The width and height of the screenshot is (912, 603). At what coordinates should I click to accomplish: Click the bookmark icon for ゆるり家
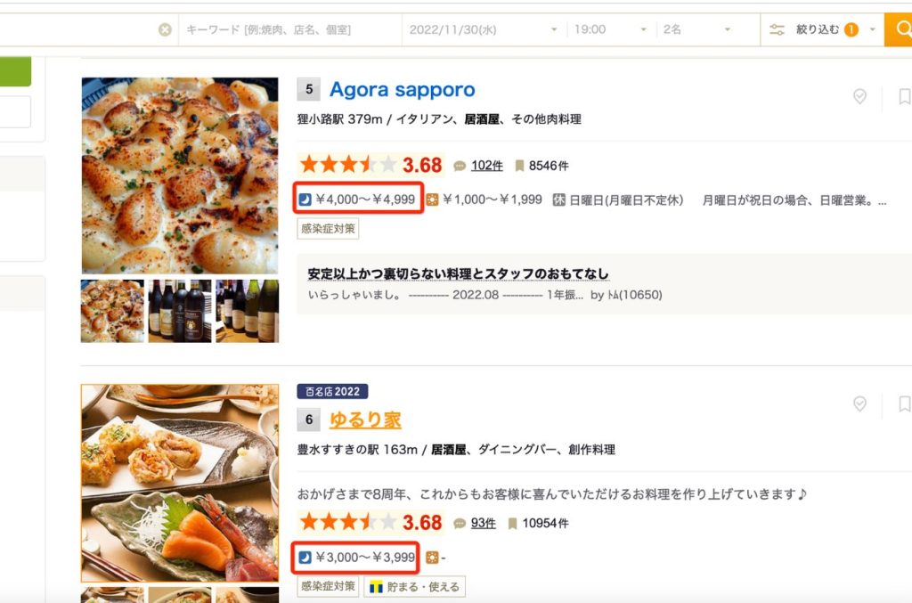(x=905, y=403)
